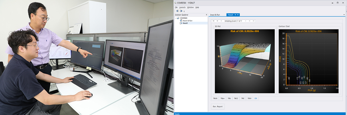
Task: Click the Gen. Report button
Action: 218,107
